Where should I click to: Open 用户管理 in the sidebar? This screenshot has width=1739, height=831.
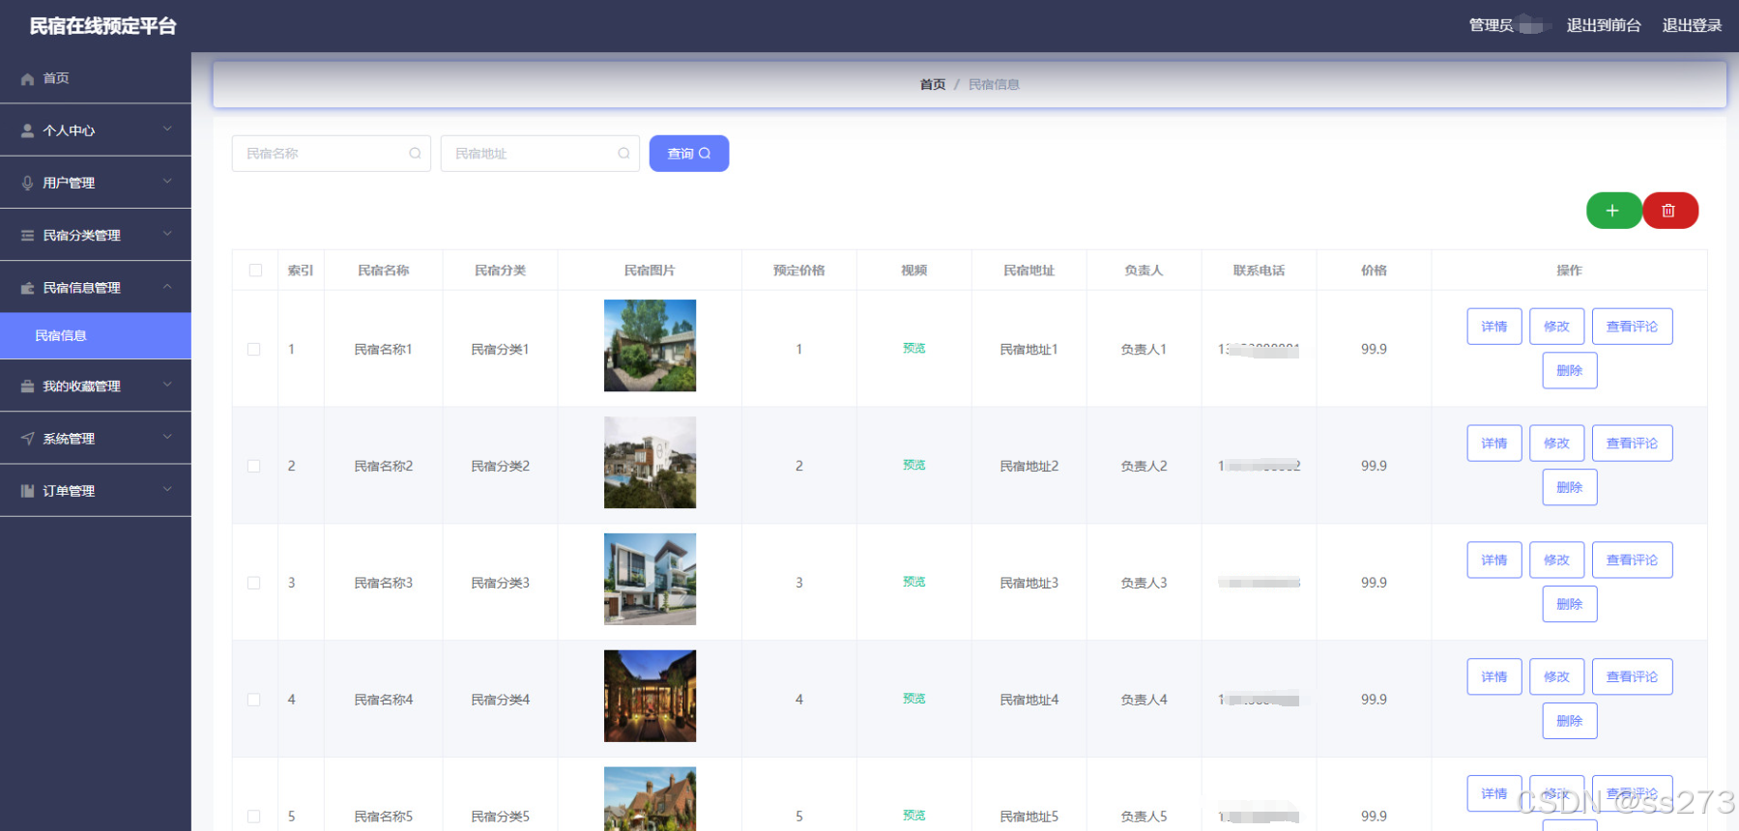96,183
